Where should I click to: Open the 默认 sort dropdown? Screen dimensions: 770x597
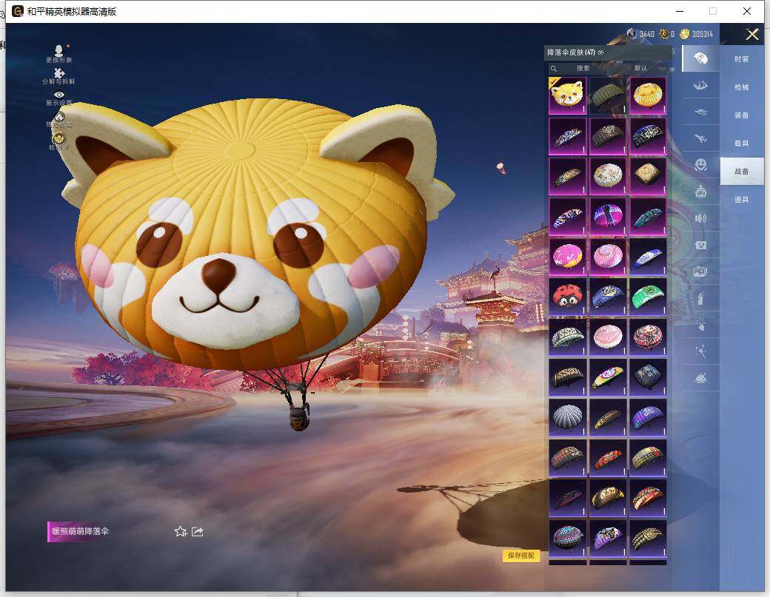tap(649, 68)
